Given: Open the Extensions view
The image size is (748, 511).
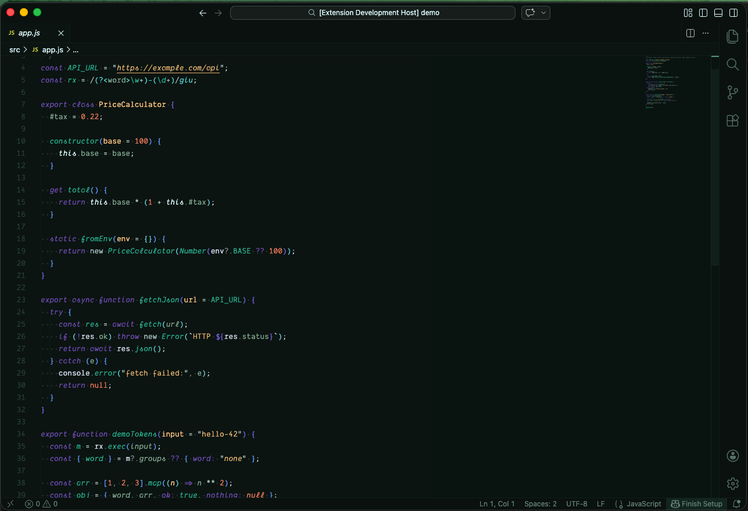Looking at the screenshot, I should pos(732,120).
